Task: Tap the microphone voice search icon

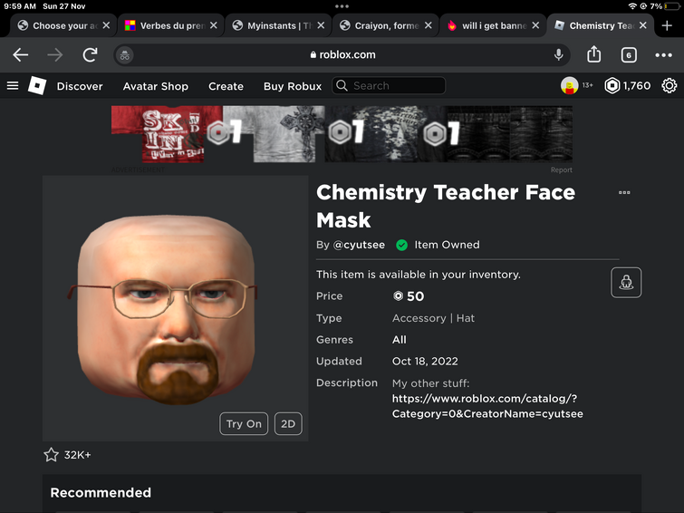Action: pyautogui.click(x=558, y=55)
